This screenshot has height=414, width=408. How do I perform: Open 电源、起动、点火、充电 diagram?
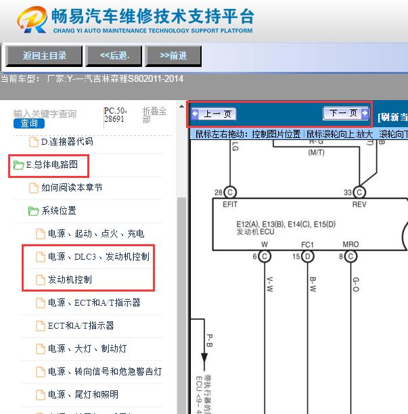(96, 233)
